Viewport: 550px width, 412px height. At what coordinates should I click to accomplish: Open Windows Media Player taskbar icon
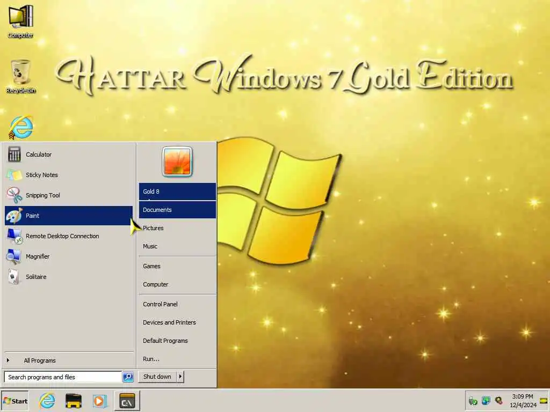(99, 401)
